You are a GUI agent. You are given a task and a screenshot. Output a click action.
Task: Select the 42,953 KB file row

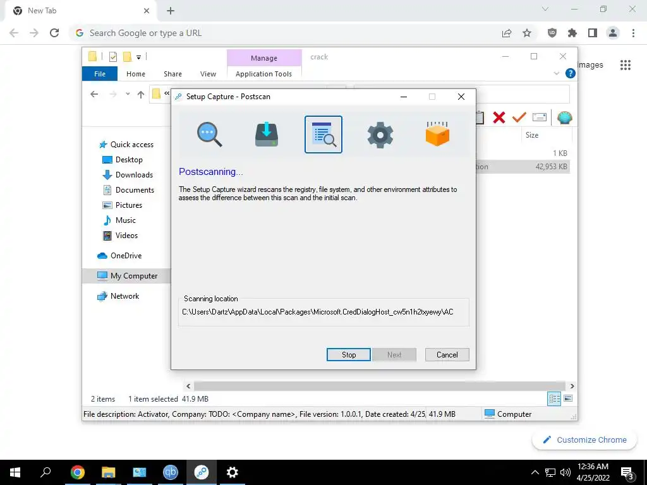[523, 167]
